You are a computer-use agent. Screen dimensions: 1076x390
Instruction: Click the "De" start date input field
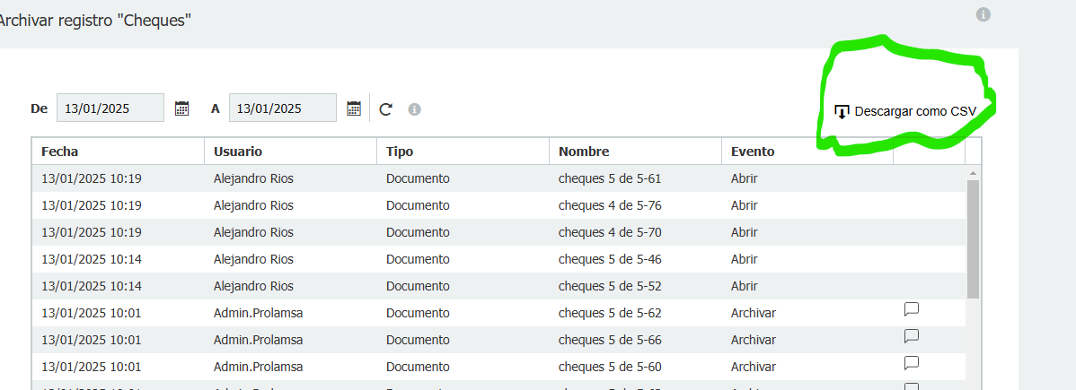pyautogui.click(x=110, y=108)
